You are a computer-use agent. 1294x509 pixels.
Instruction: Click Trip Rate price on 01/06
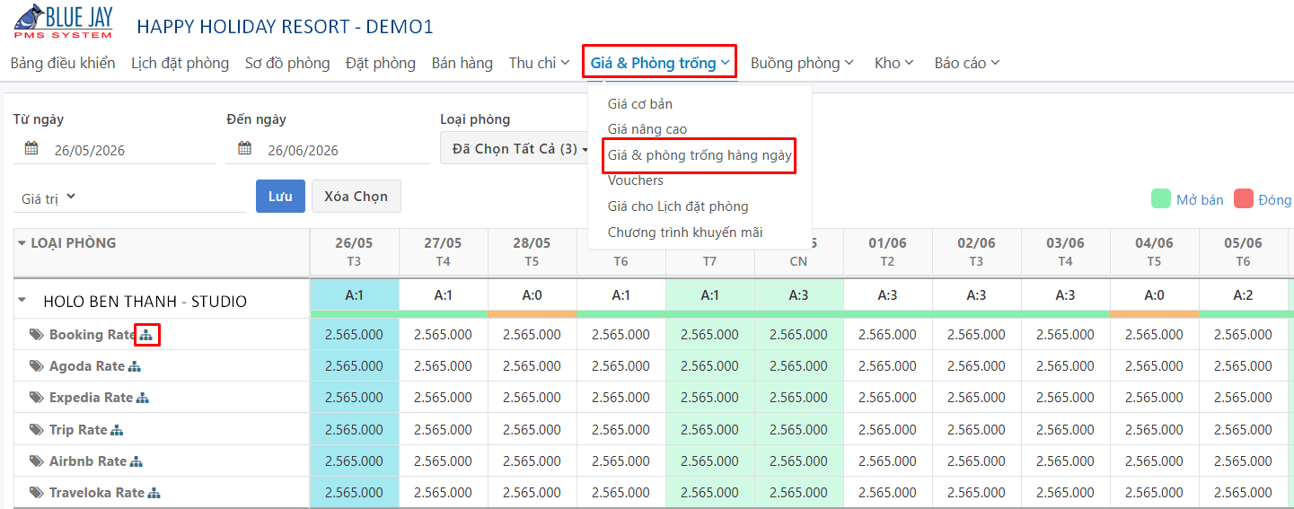tap(887, 430)
